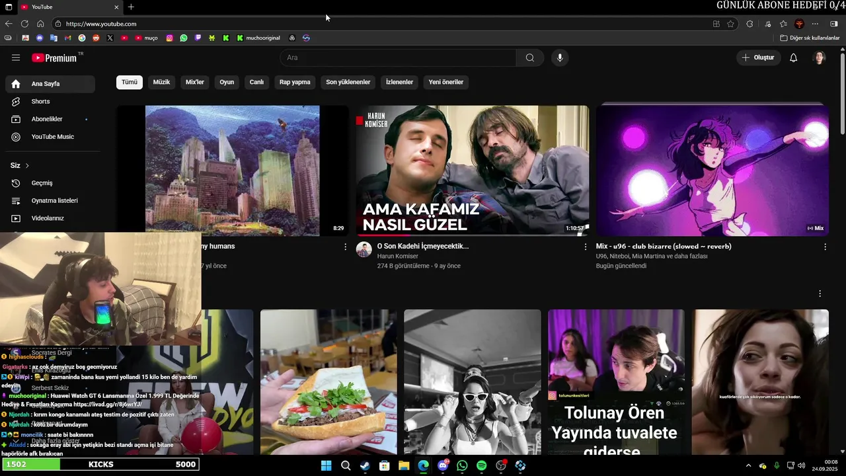Open browser settings three-dots menu
The width and height of the screenshot is (846, 476).
coord(815,24)
